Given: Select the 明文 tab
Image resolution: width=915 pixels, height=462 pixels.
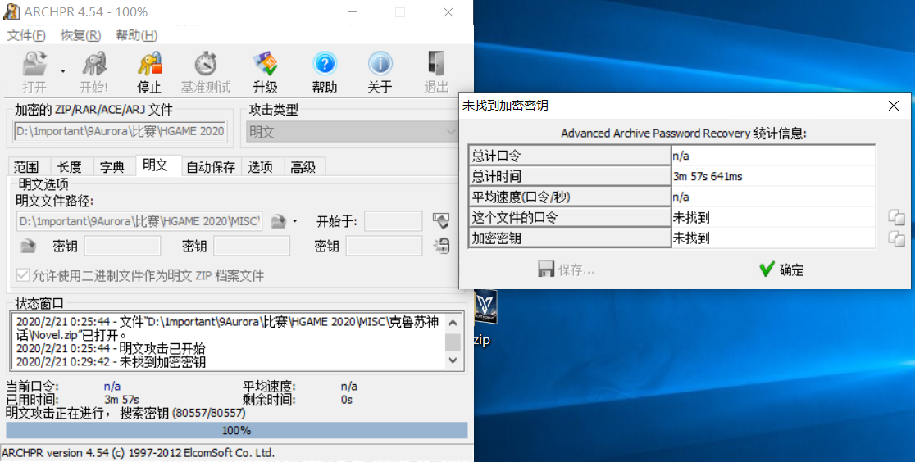Looking at the screenshot, I should [155, 165].
